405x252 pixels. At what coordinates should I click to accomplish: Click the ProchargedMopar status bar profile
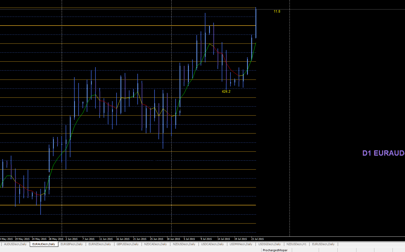(275, 250)
